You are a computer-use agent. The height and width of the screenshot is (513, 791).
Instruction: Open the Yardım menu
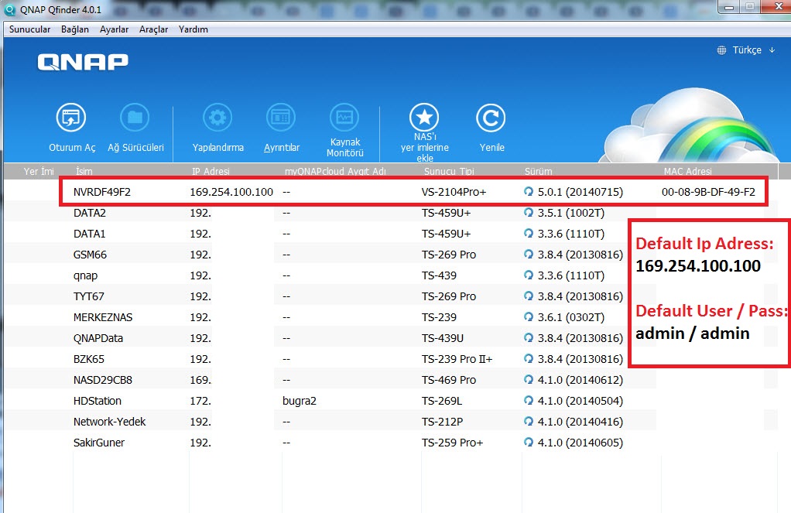click(193, 29)
